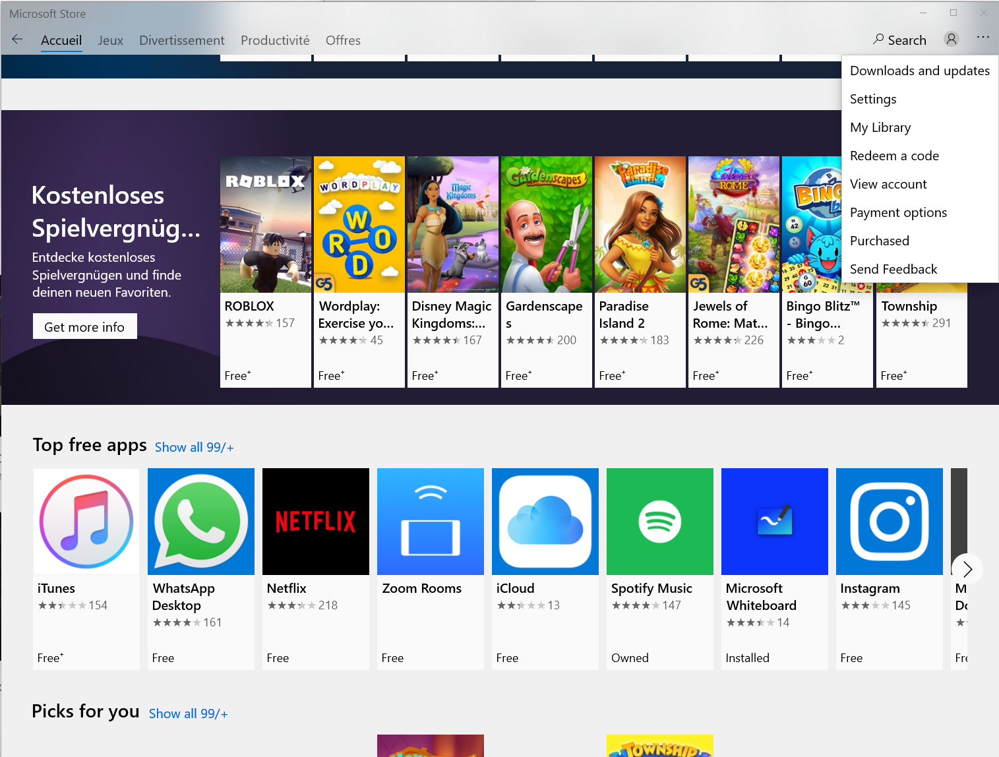Open the iTunes app icon
999x757 pixels.
tap(86, 522)
